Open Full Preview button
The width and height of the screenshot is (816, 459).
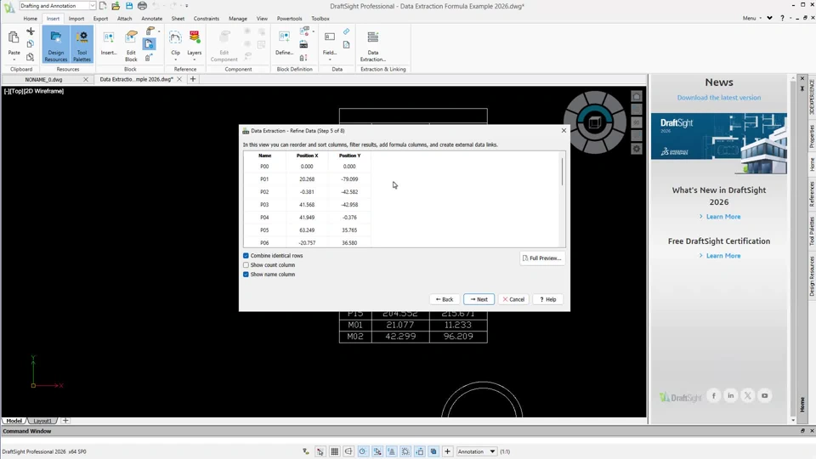click(x=541, y=258)
